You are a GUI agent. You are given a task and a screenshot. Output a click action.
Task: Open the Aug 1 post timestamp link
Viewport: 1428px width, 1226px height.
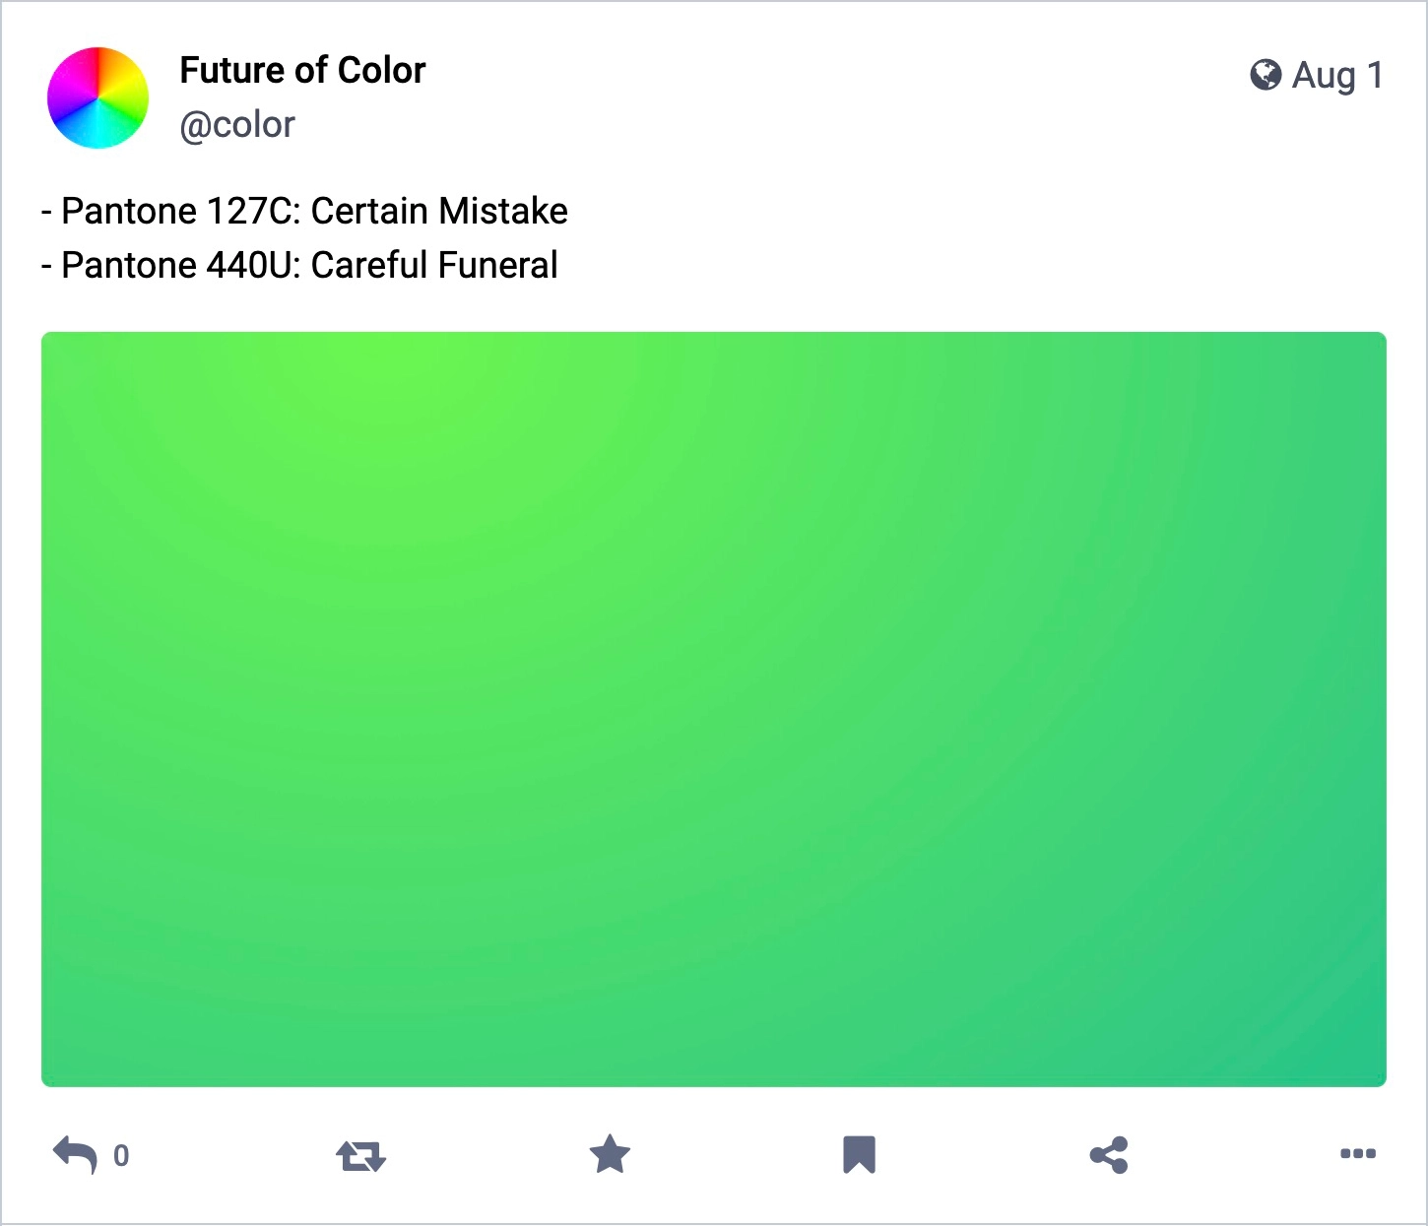[1337, 75]
